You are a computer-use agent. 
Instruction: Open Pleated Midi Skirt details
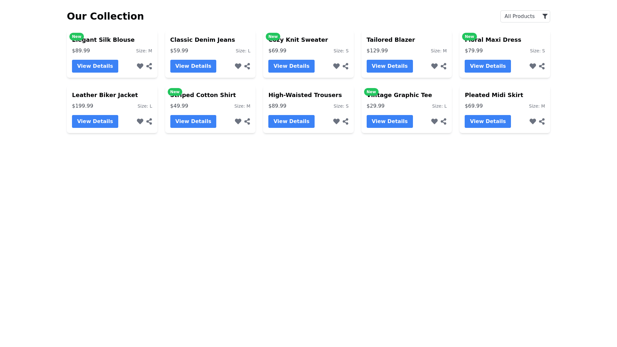pos(487,121)
